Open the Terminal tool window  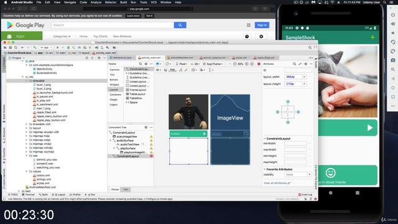pos(28,195)
